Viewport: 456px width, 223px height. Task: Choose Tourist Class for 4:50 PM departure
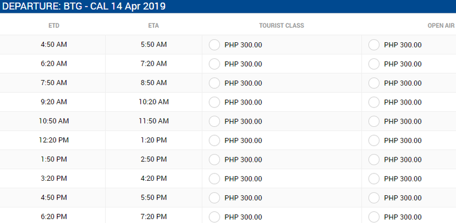[x=214, y=198]
